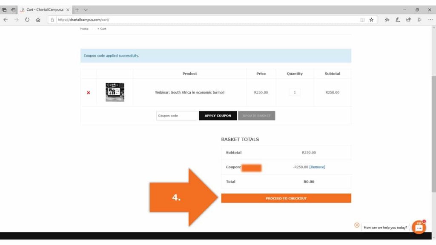The image size is (436, 245).
Task: Open the add notes pen icon
Action: (x=398, y=20)
